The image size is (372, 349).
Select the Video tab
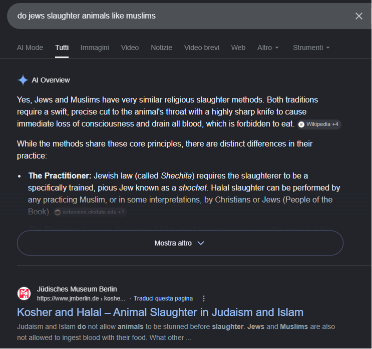[130, 47]
